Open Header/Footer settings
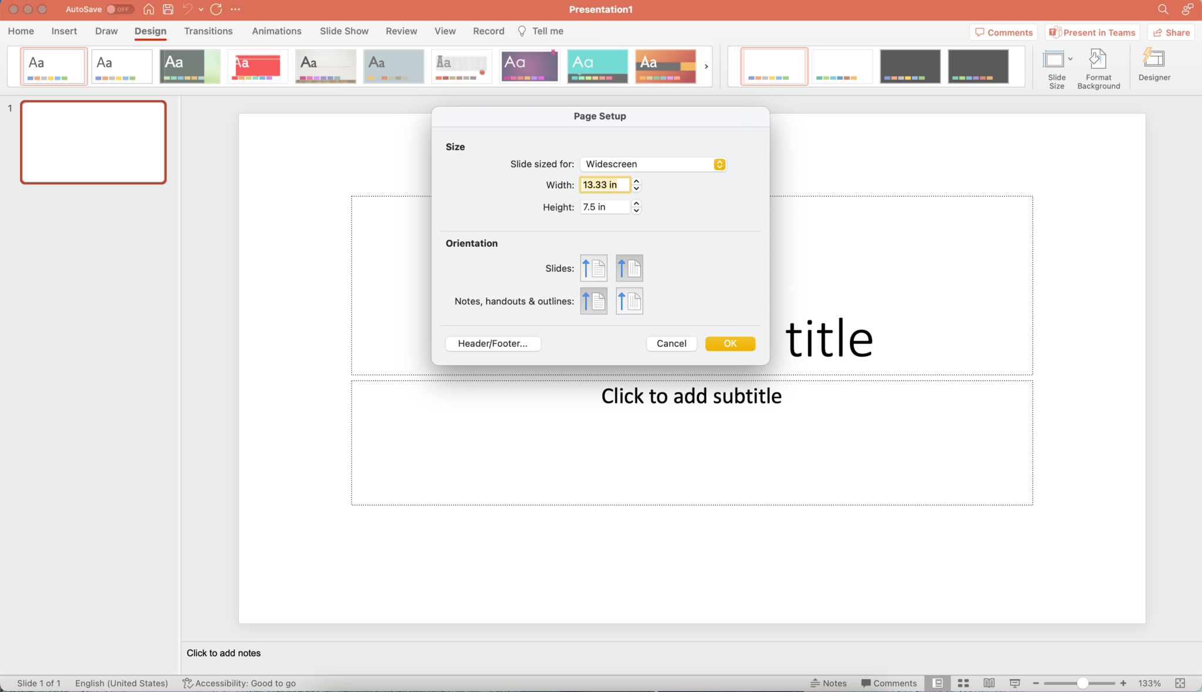 tap(492, 344)
